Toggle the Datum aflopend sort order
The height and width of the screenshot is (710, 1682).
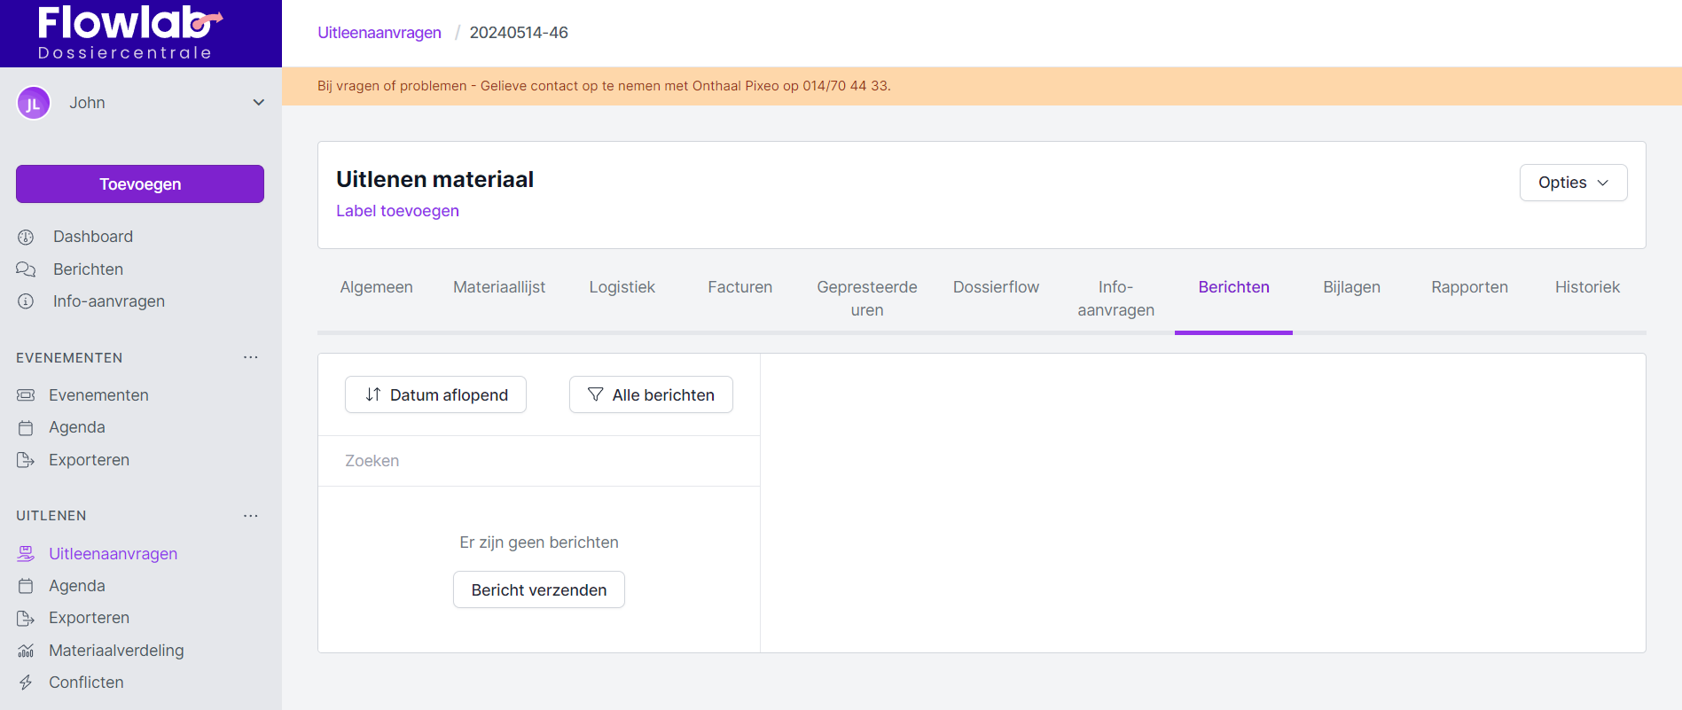tap(435, 394)
